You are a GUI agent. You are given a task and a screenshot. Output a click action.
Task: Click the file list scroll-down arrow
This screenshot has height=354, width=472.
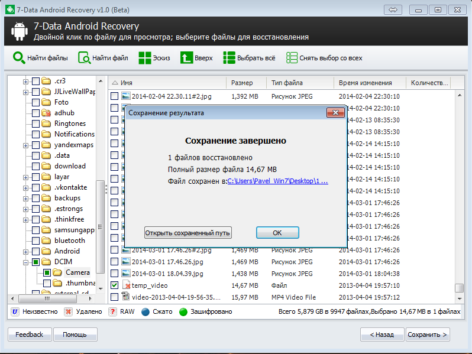point(460,298)
